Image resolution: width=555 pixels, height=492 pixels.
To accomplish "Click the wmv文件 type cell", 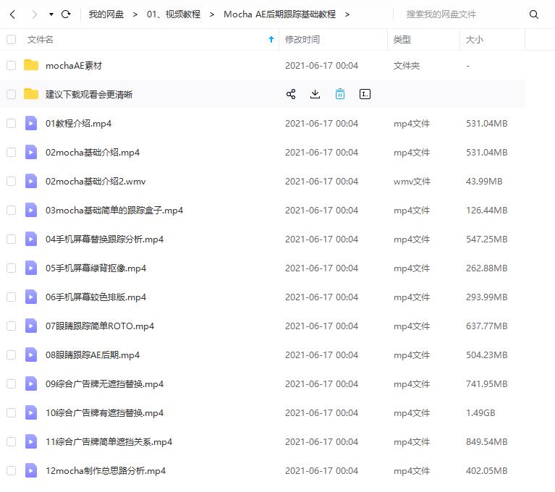I will pos(412,182).
